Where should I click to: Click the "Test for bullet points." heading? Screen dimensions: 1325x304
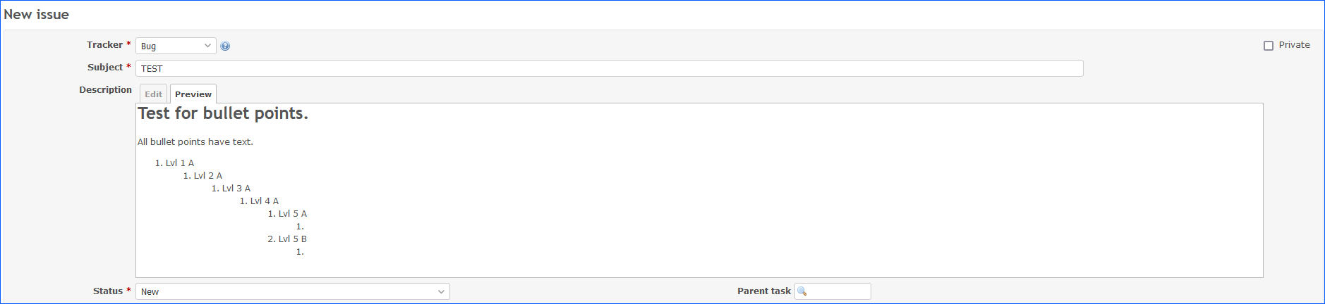[223, 114]
